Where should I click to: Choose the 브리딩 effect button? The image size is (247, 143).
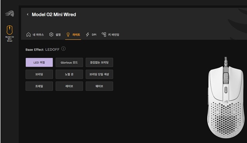39,74
